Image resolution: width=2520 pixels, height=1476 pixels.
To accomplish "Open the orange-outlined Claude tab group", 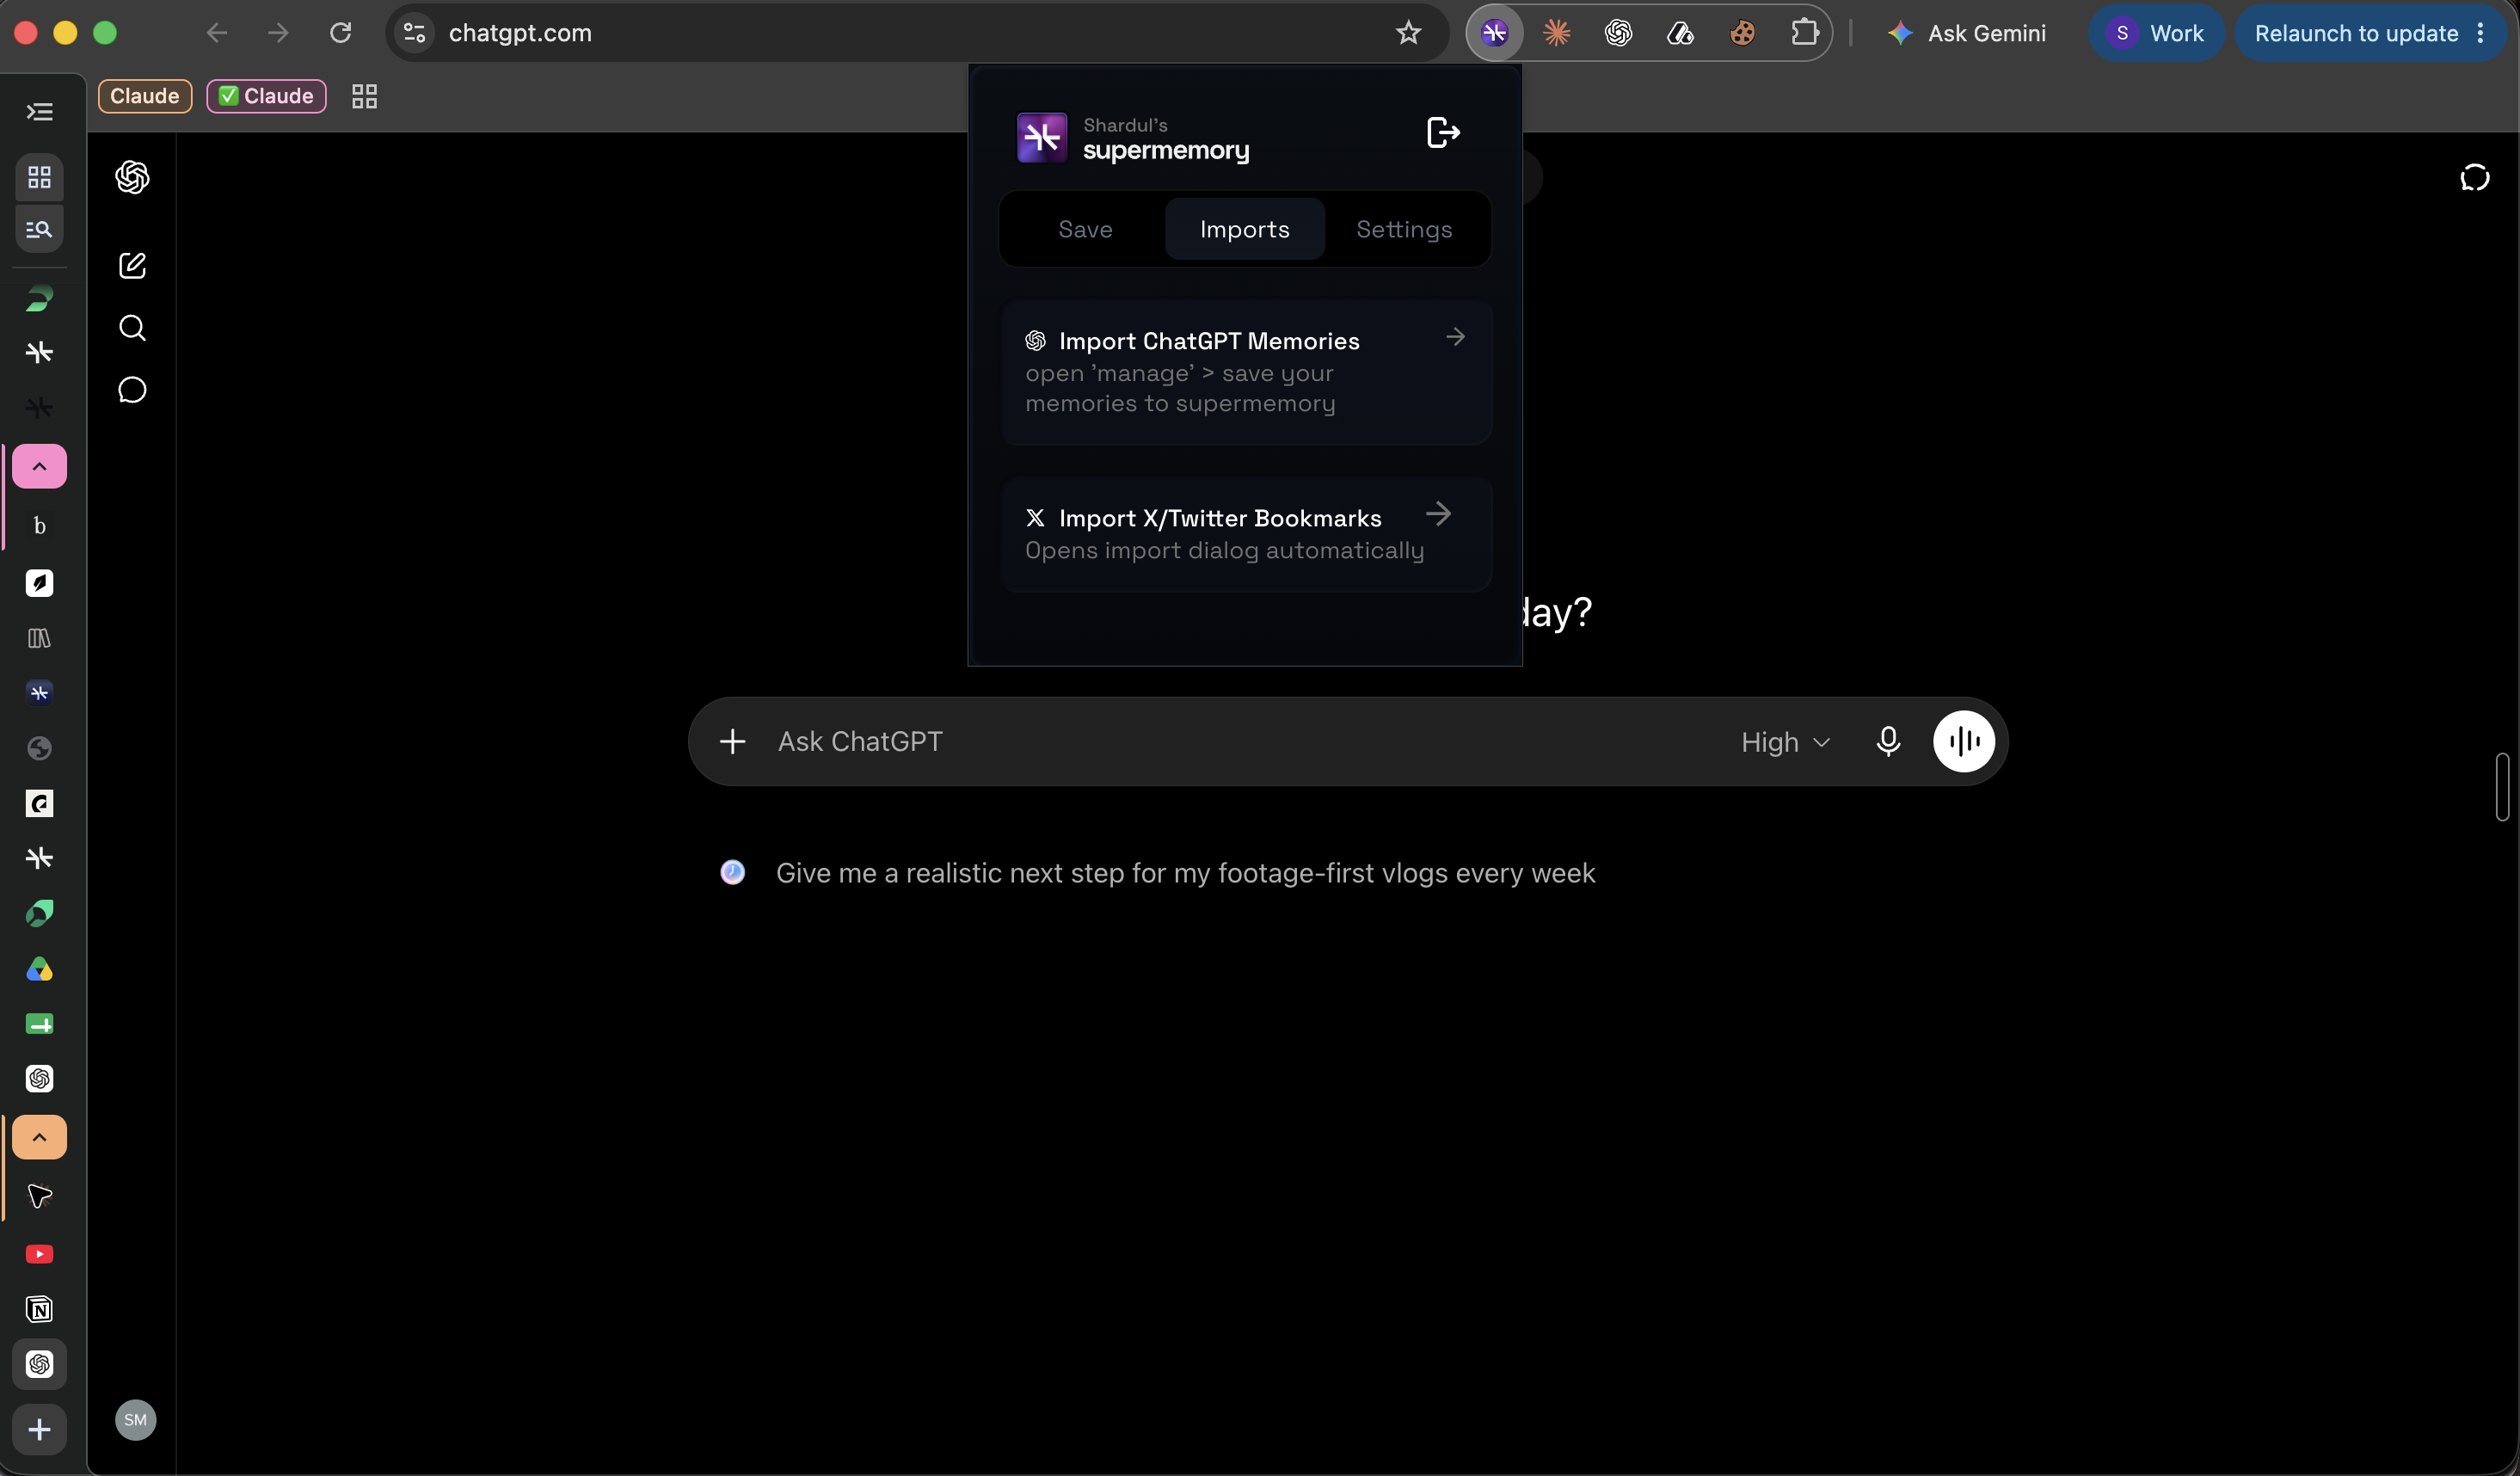I will point(144,96).
